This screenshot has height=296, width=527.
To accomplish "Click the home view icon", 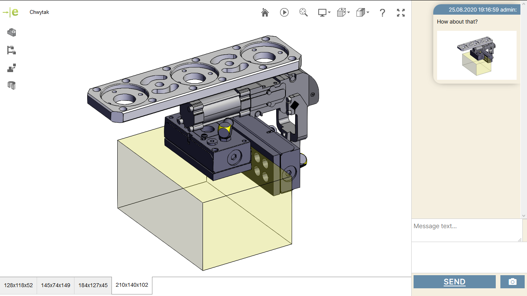I will pos(265,13).
